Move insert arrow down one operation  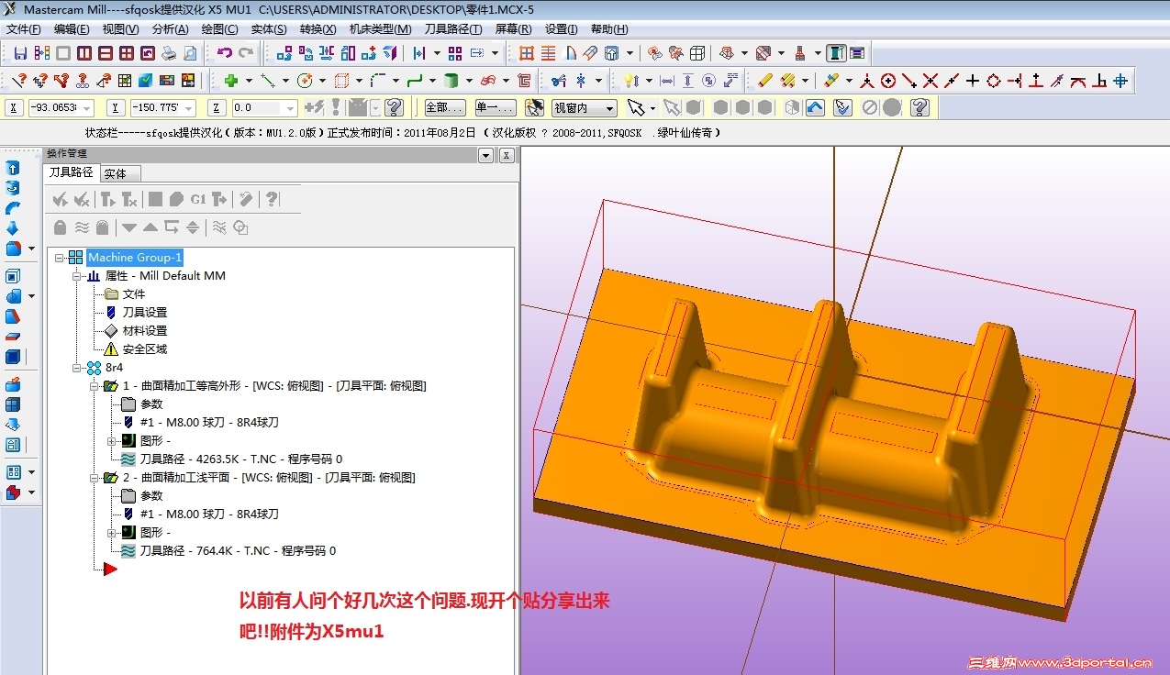point(129,227)
